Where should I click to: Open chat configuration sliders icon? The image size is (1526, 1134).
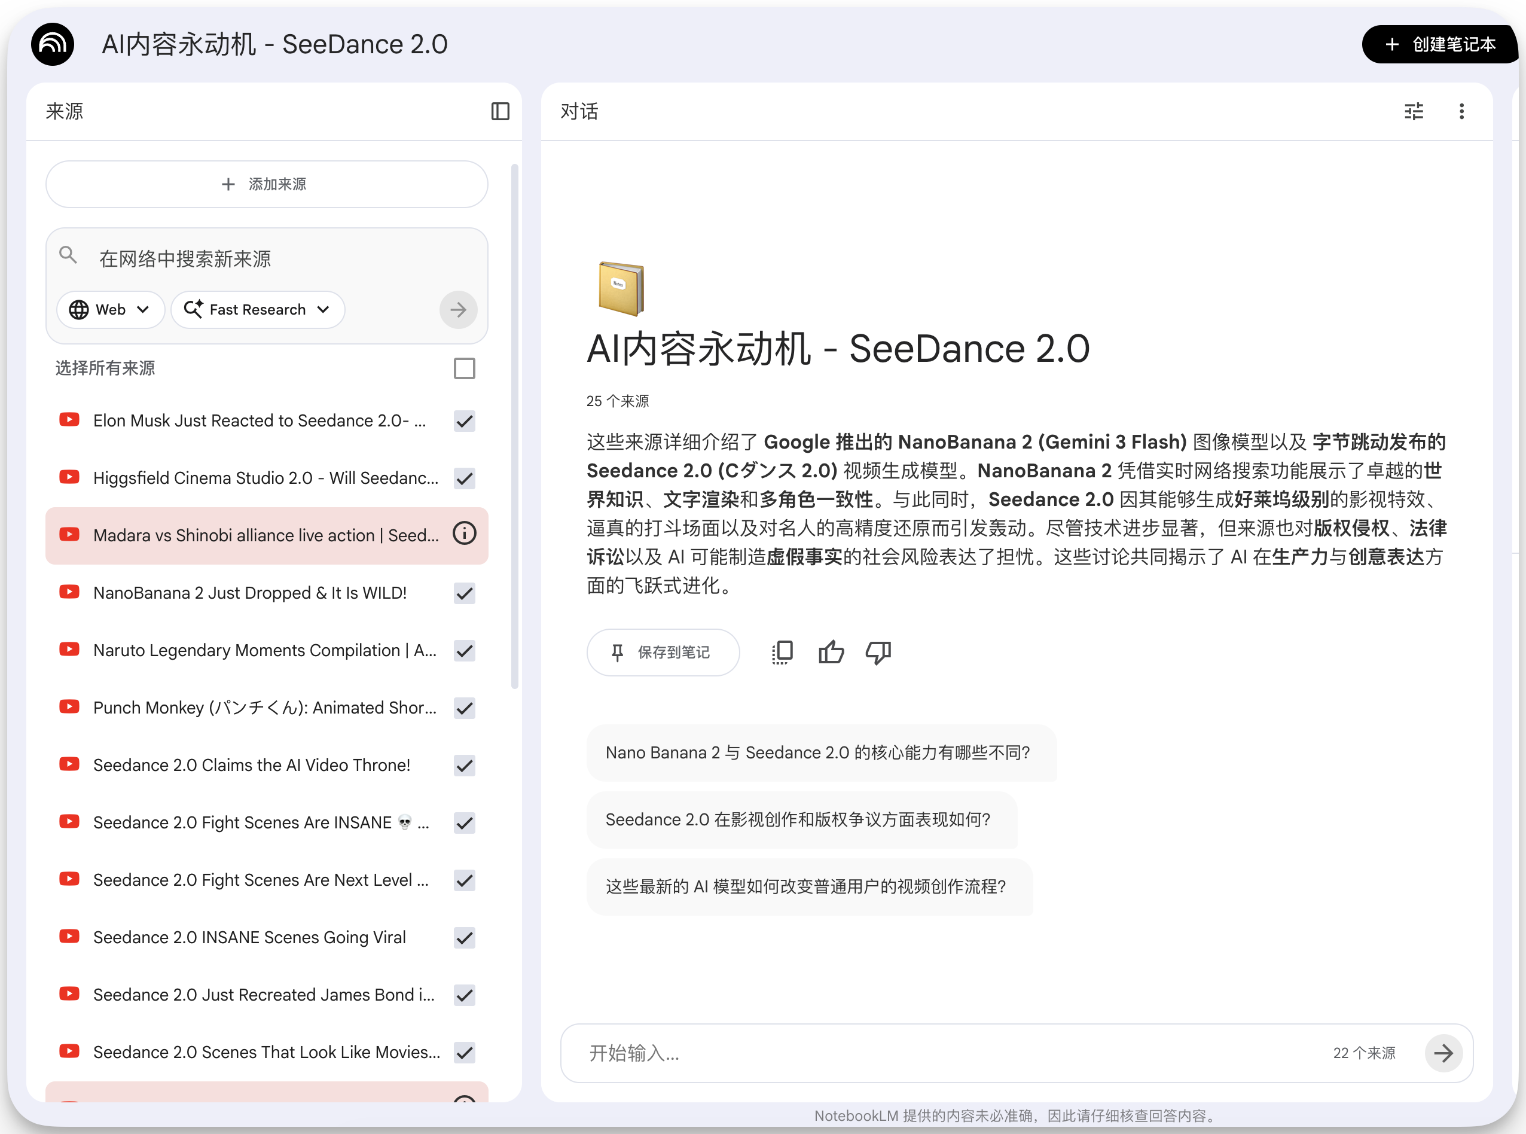(x=1414, y=111)
